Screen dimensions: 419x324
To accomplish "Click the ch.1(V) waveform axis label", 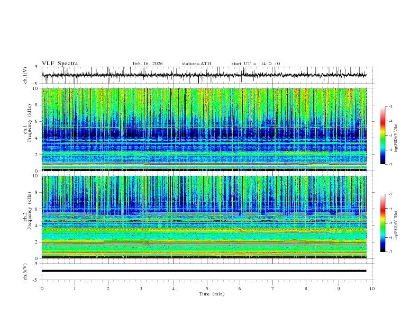I will coord(26,75).
